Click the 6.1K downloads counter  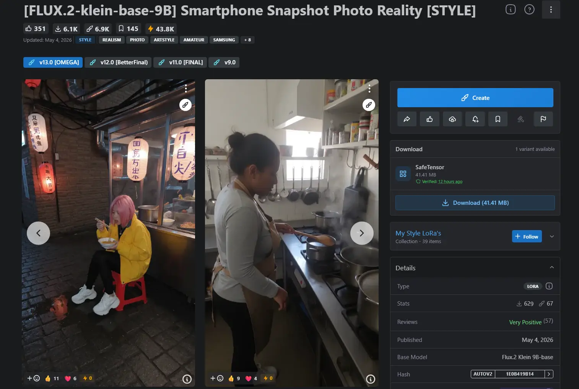click(x=66, y=29)
